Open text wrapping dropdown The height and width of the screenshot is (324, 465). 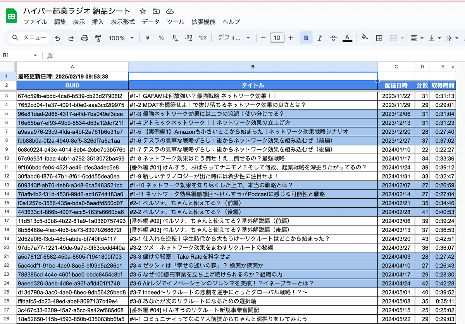(x=452, y=38)
